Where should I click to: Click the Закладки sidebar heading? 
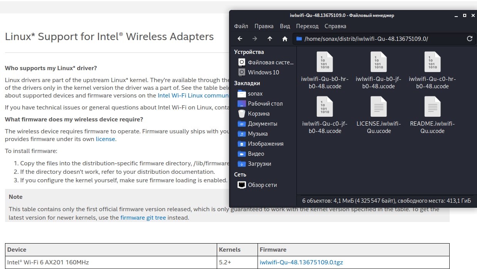[x=247, y=83]
